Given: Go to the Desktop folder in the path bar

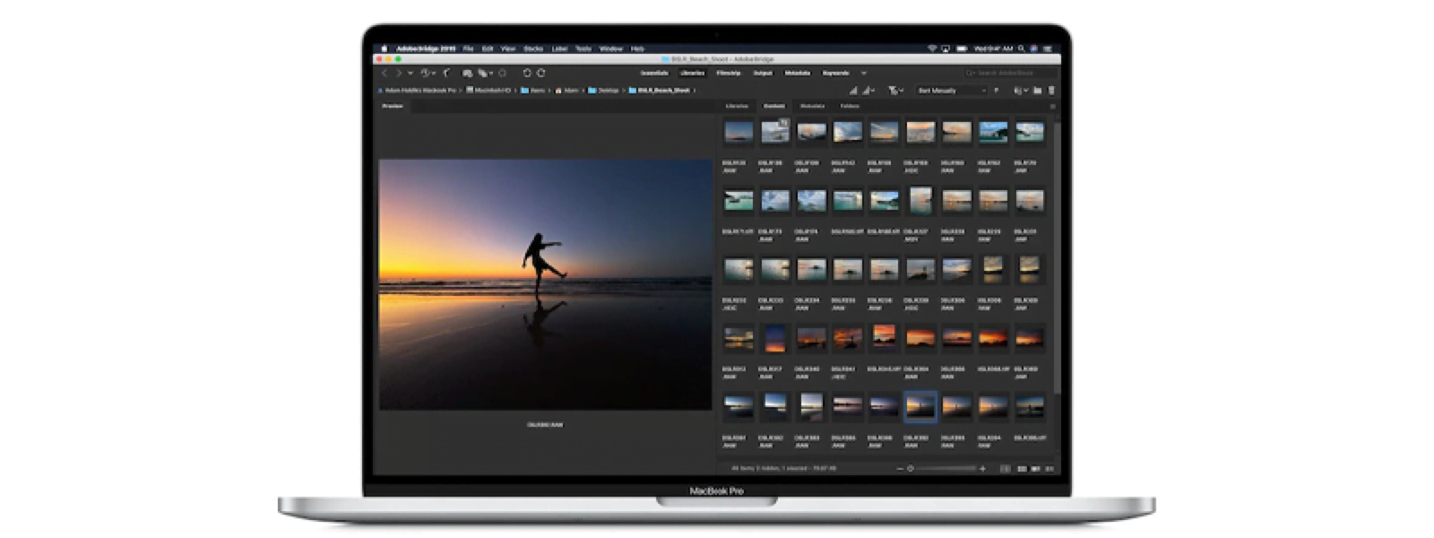Looking at the screenshot, I should pyautogui.click(x=603, y=91).
